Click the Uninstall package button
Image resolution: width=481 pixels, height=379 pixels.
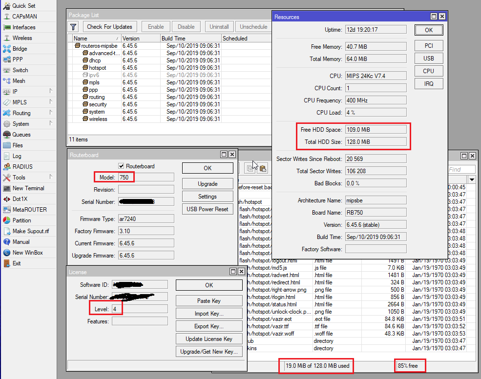tap(219, 27)
